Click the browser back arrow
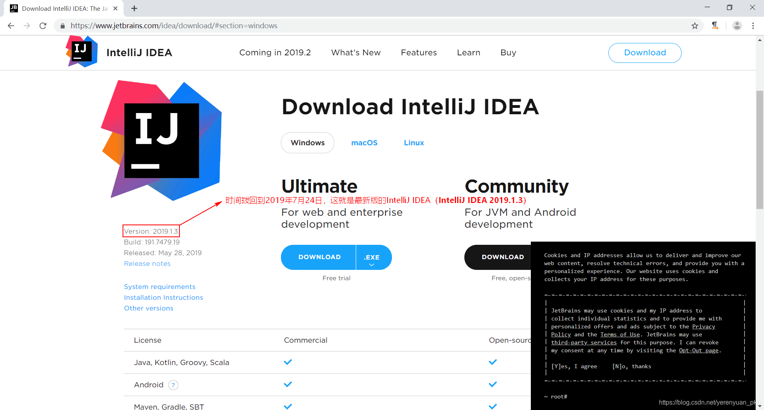The image size is (764, 410). tap(11, 26)
